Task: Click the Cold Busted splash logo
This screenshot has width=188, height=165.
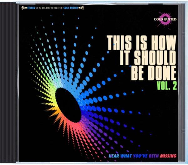Action: pyautogui.click(x=165, y=19)
